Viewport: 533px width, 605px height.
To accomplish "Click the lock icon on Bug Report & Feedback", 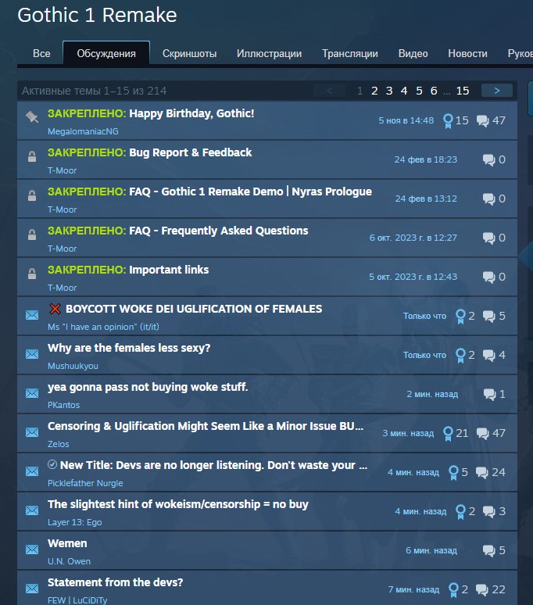I will coord(32,156).
